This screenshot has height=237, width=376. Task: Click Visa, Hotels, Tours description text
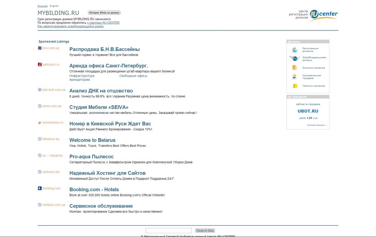click(108, 146)
